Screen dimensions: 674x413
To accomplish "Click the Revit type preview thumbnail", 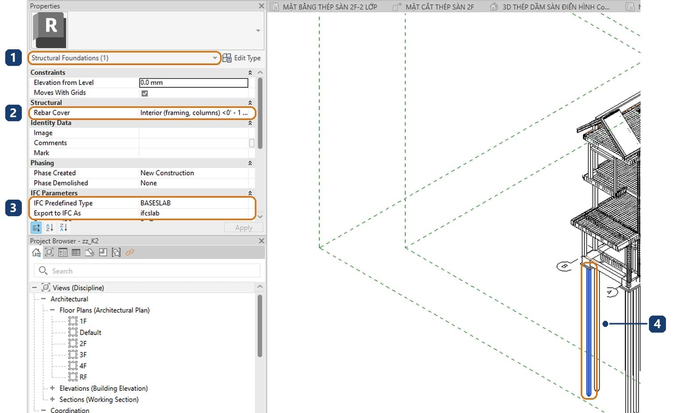I will pos(49,30).
